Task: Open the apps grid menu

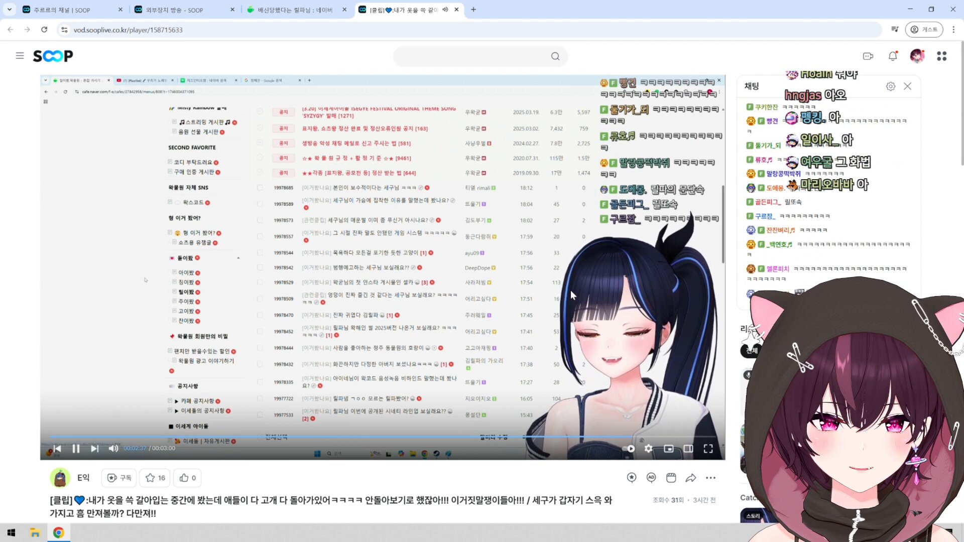Action: coord(941,56)
